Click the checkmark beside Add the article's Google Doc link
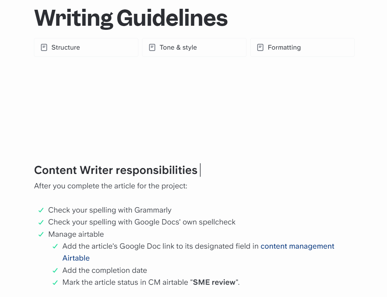Image resolution: width=387 pixels, height=297 pixels. tap(55, 246)
